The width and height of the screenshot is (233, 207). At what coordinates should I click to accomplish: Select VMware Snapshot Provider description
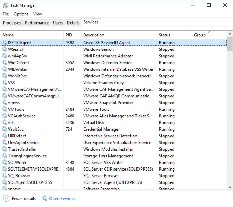tap(108, 103)
